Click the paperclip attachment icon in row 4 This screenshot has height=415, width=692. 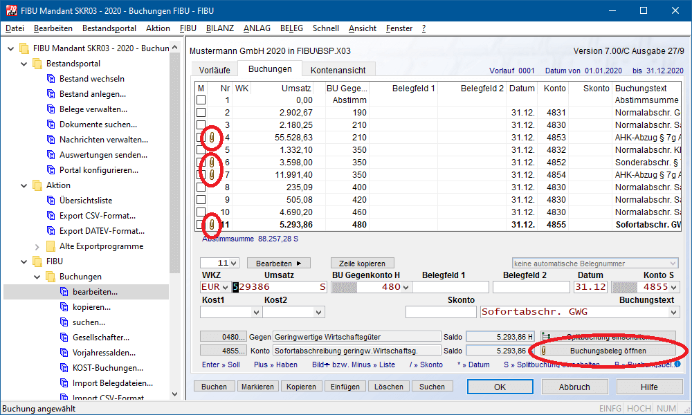(212, 138)
